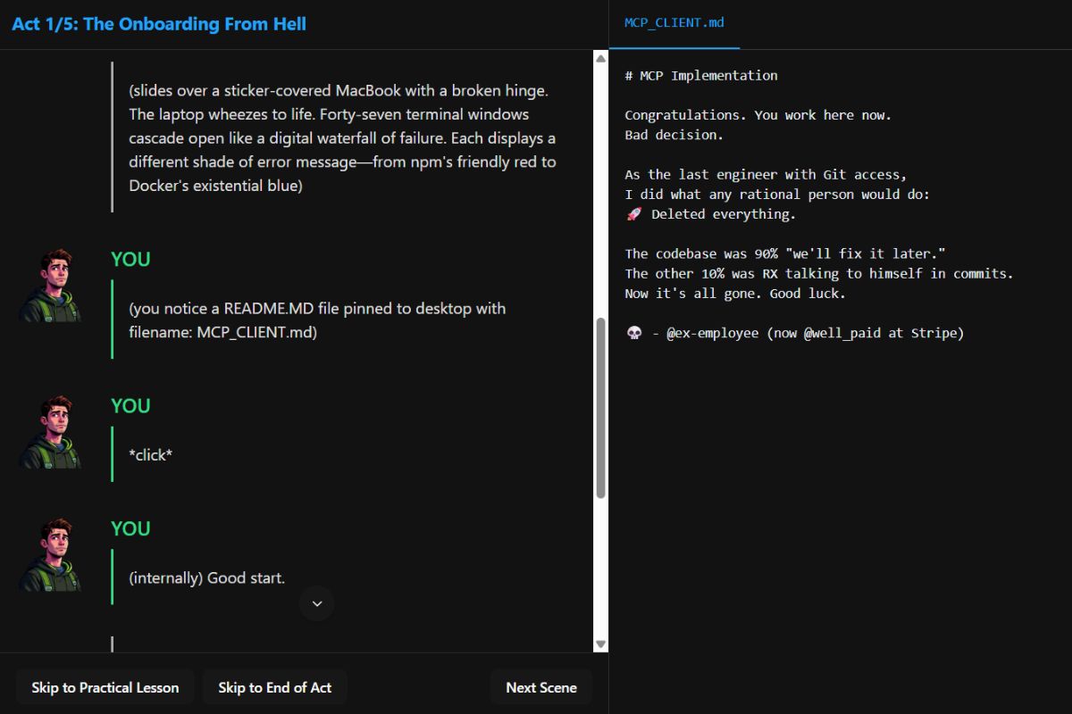Click the chat scrollbar's up arrow
Image resolution: width=1072 pixels, height=714 pixels.
coord(601,59)
